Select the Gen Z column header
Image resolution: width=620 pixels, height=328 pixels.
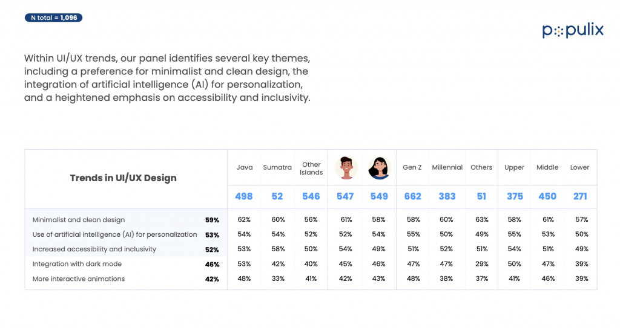(x=412, y=167)
